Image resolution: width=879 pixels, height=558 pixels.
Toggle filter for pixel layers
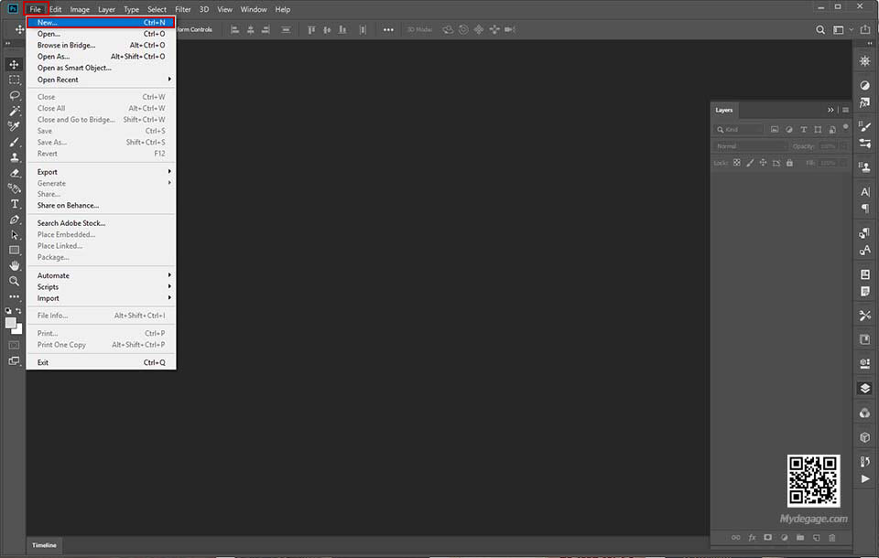(x=775, y=129)
